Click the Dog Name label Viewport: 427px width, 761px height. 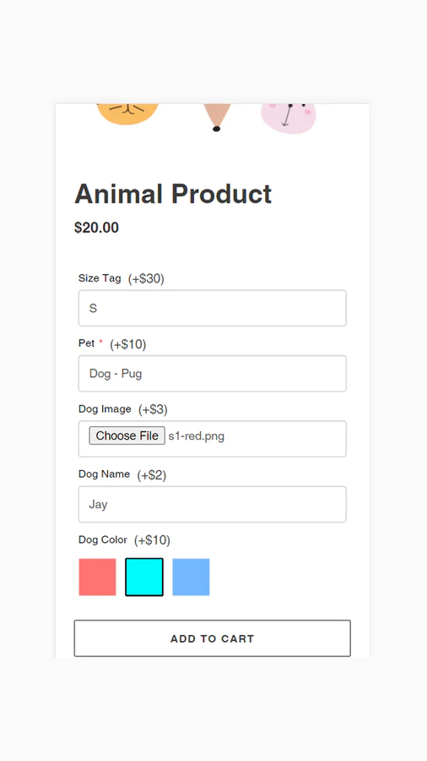[x=104, y=474]
